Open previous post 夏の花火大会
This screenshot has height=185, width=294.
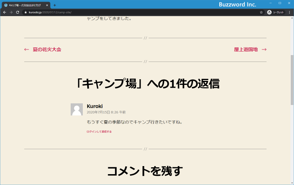click(x=47, y=49)
